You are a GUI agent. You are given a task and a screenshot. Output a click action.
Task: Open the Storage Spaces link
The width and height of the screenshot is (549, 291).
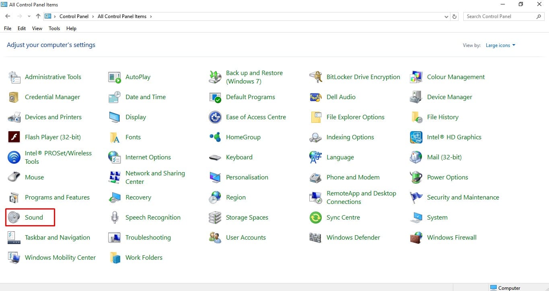coord(247,218)
